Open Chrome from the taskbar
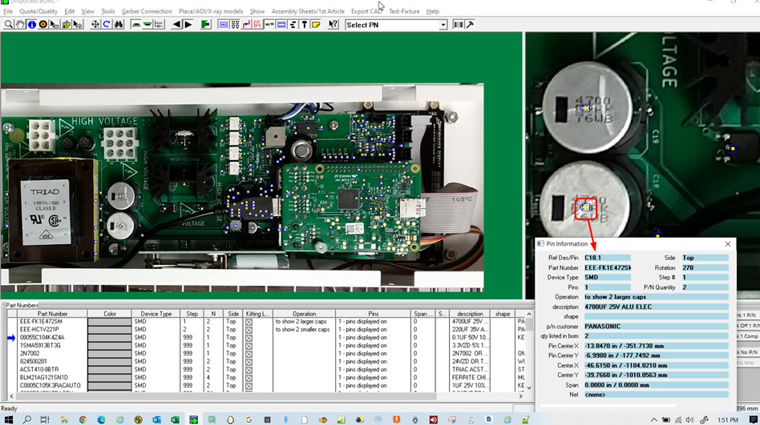The height and width of the screenshot is (425, 760). tap(83, 419)
